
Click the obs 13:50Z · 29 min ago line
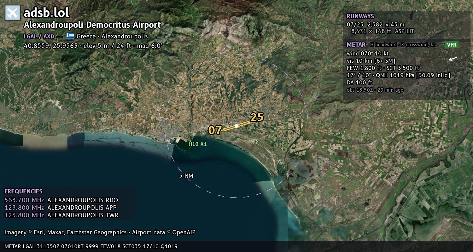click(x=375, y=90)
